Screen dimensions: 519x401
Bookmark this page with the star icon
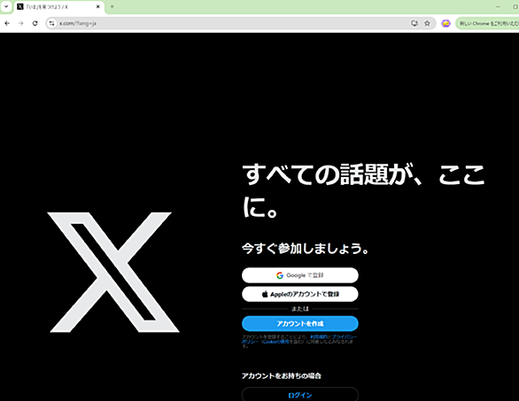coord(427,24)
